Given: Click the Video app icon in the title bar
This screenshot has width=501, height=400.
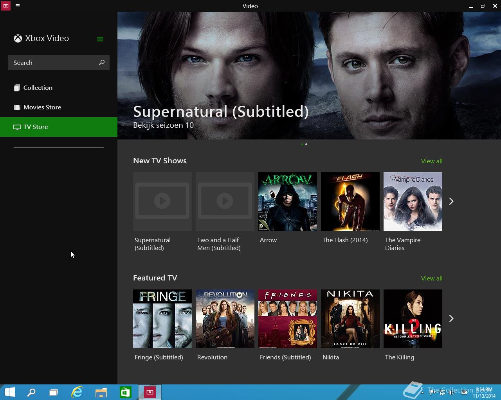Looking at the screenshot, I should [x=5, y=6].
